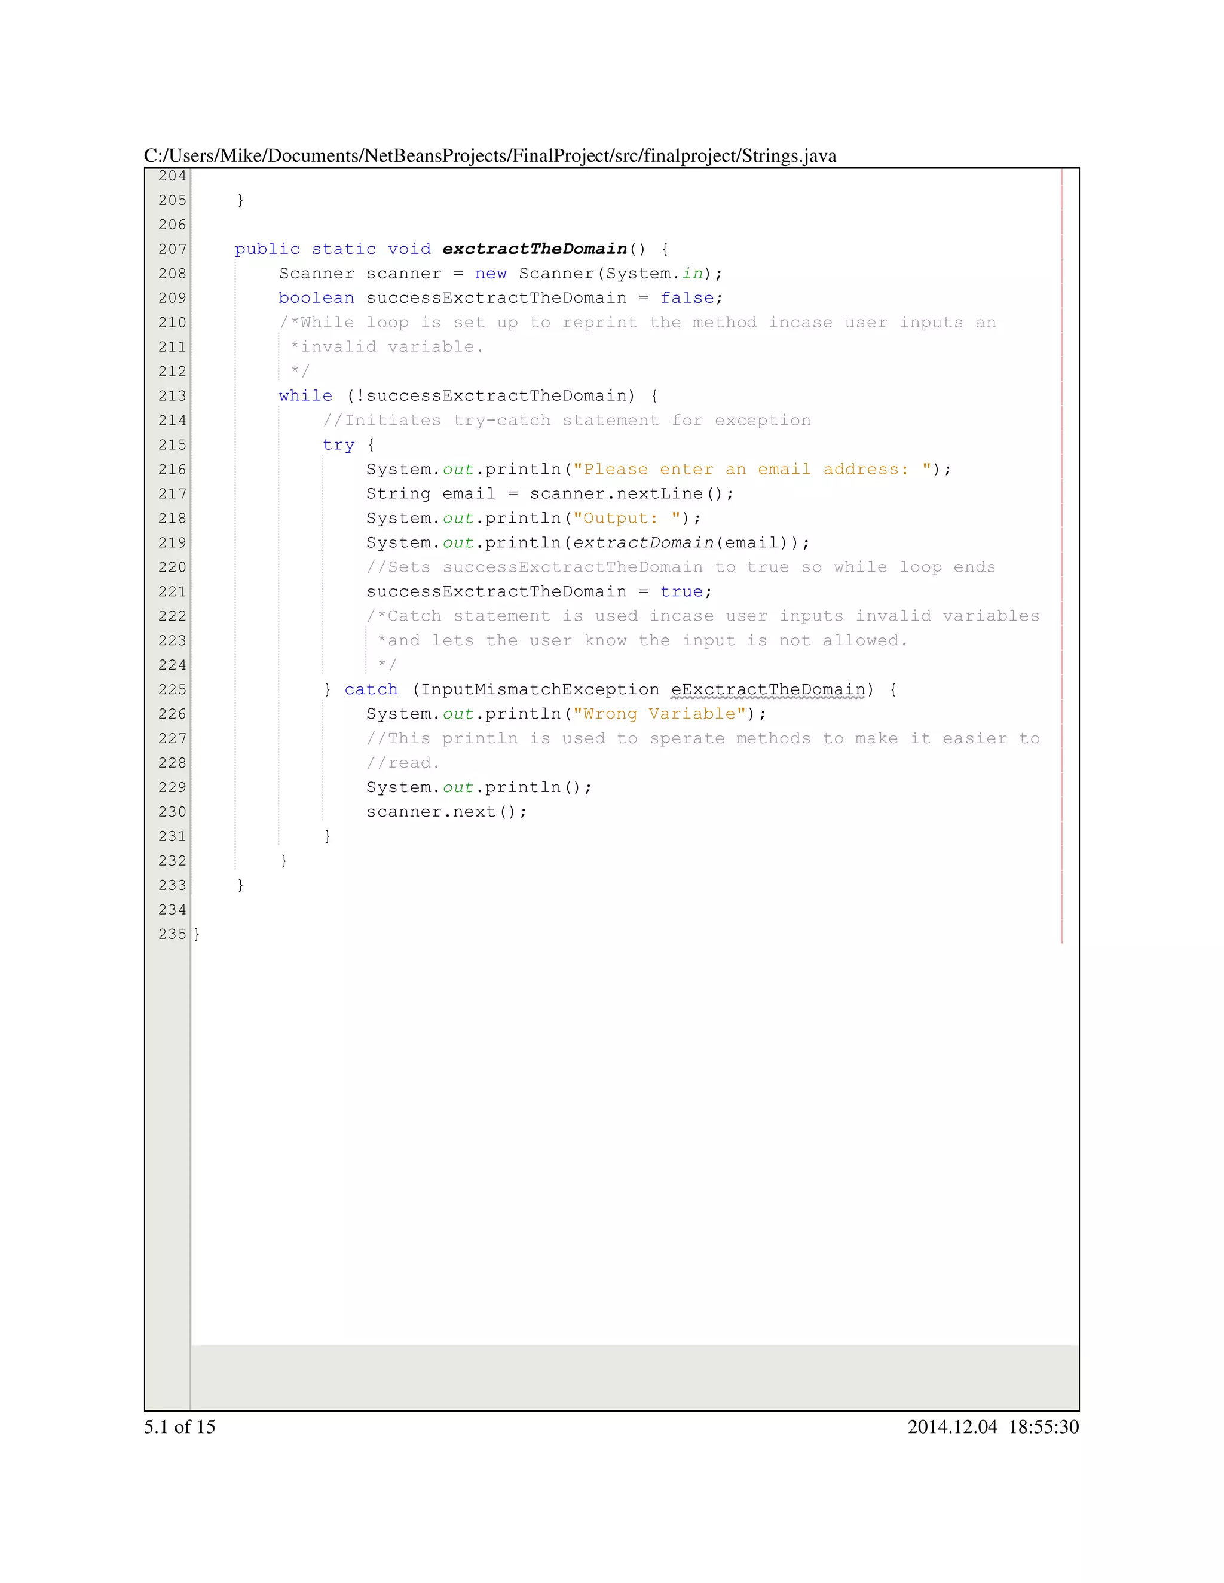Click line number 207 in gutter

172,249
